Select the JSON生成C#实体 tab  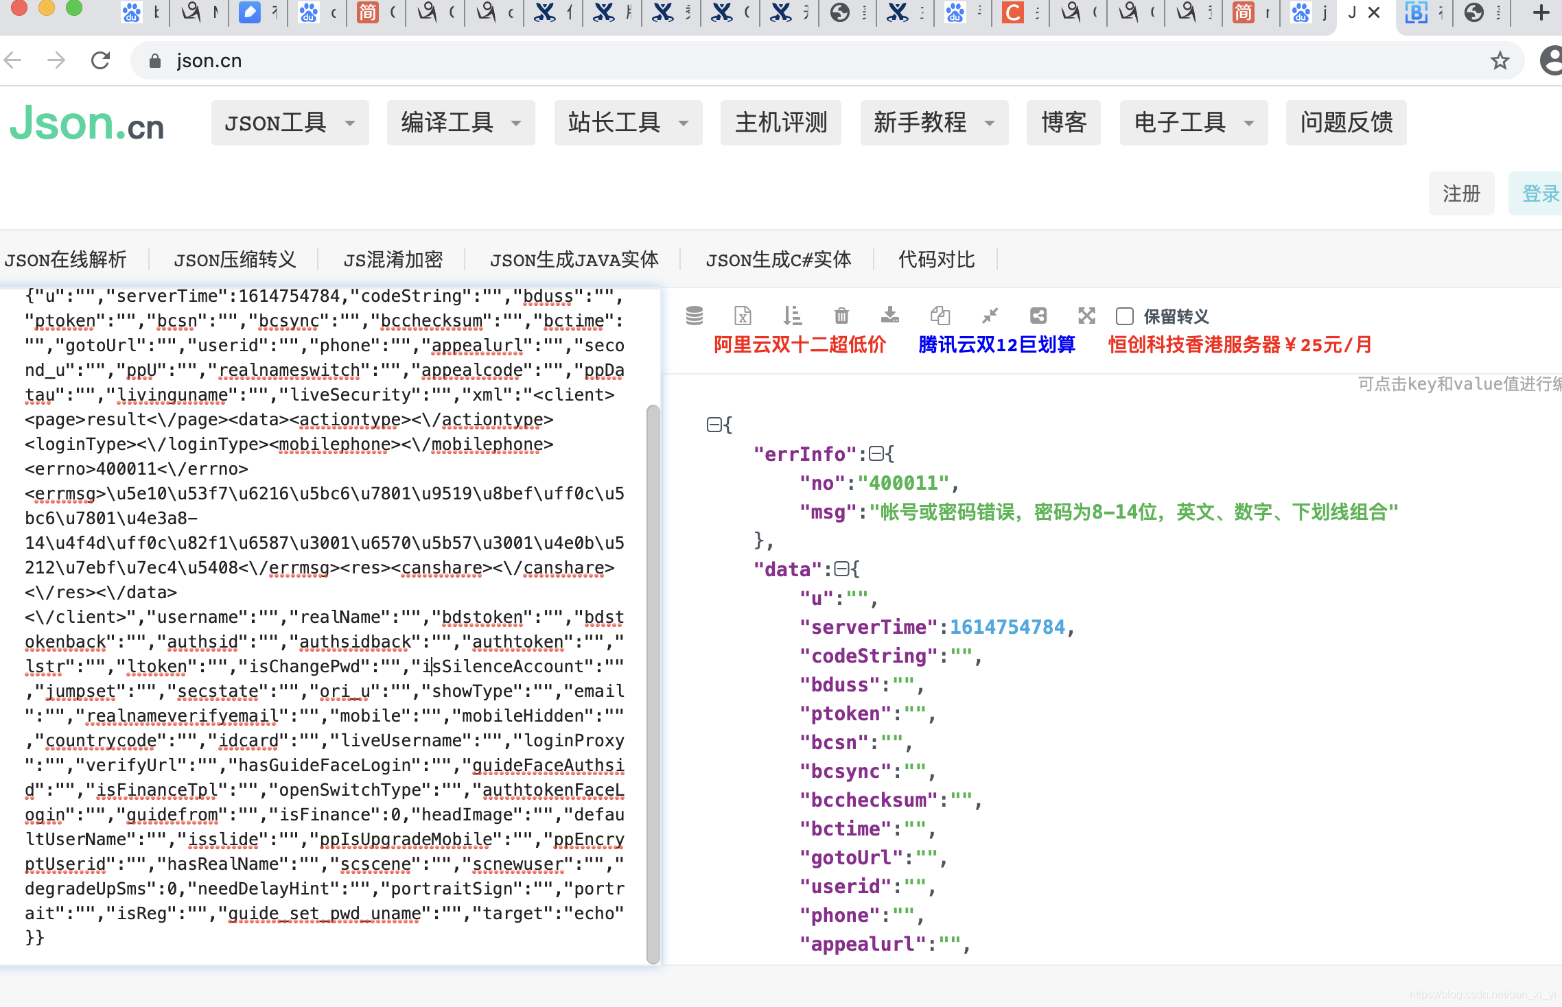[x=779, y=259]
